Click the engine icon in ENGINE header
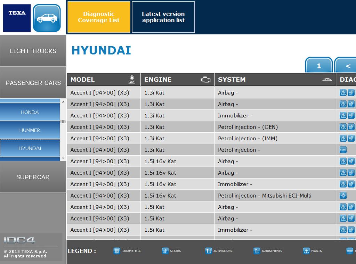The height and width of the screenshot is (264, 356). coord(205,80)
